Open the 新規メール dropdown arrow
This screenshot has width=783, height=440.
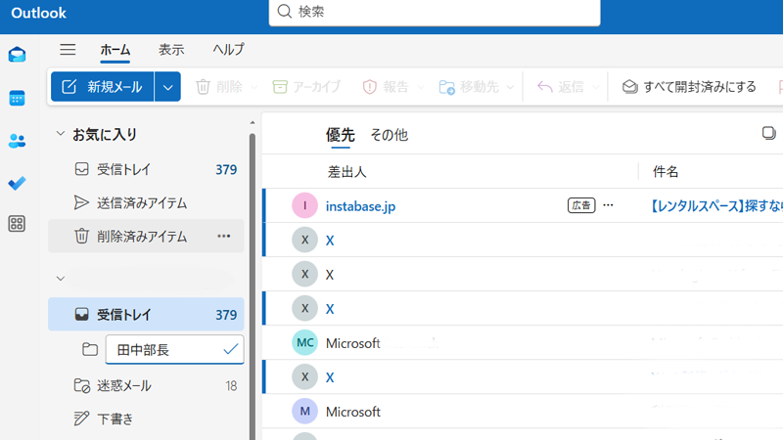click(x=167, y=87)
